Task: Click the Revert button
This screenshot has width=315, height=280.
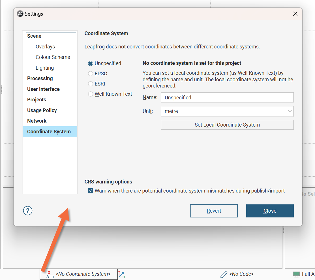Action: [x=214, y=211]
